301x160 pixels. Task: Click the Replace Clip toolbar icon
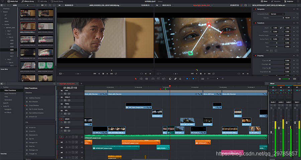click(x=164, y=79)
